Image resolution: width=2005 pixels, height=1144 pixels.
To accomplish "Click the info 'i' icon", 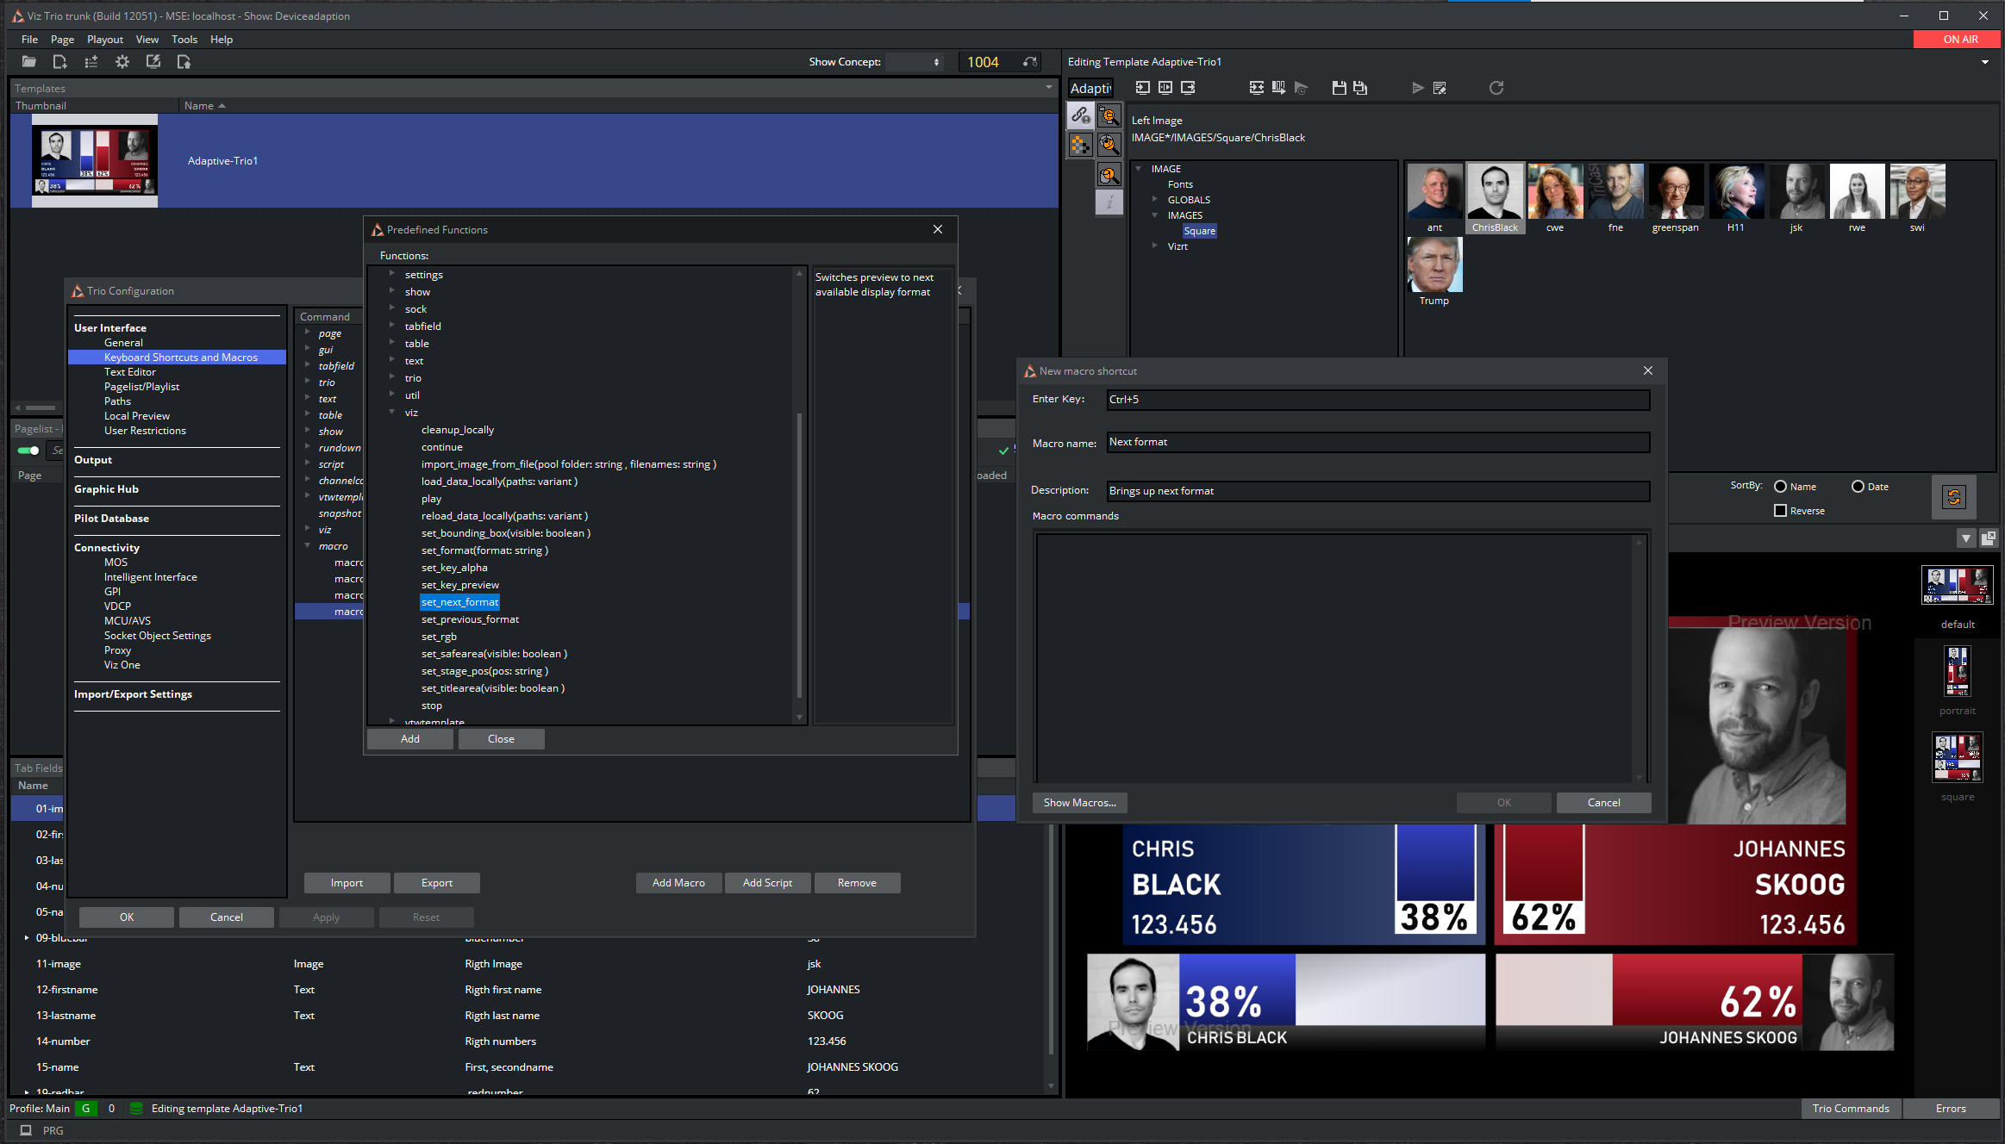I will [x=1109, y=203].
